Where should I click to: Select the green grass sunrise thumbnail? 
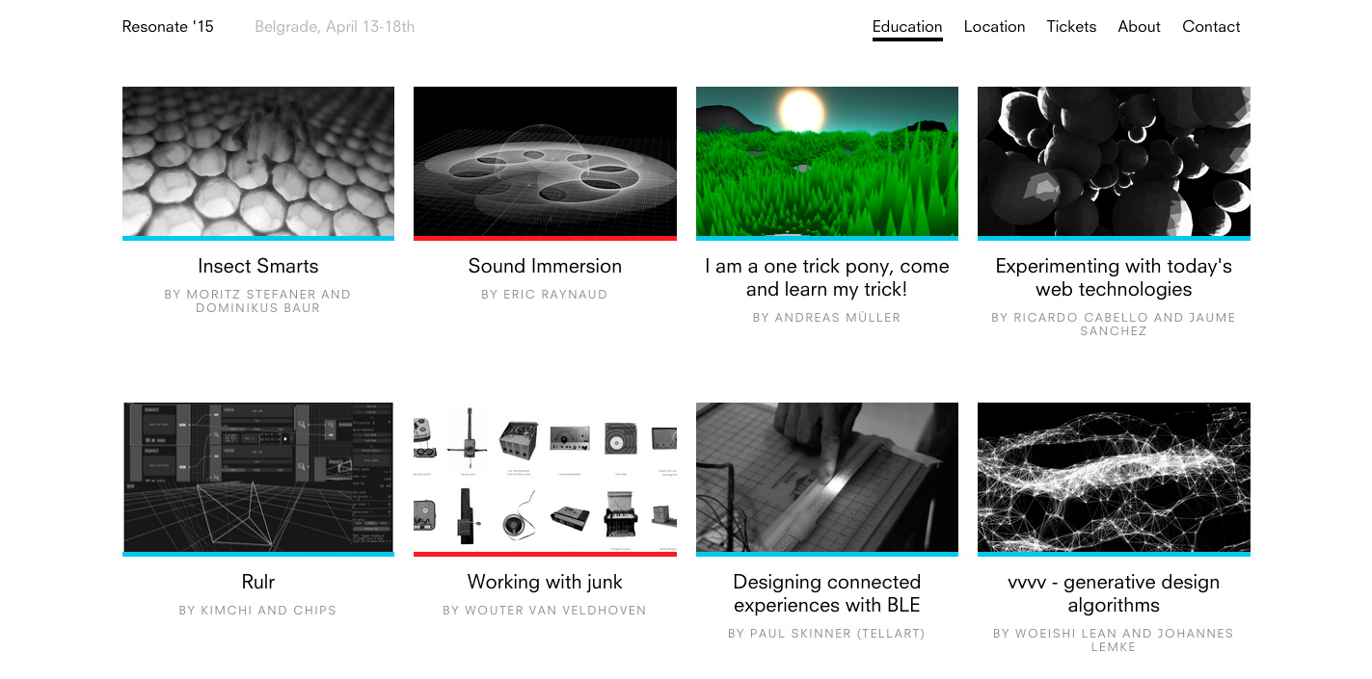827,162
